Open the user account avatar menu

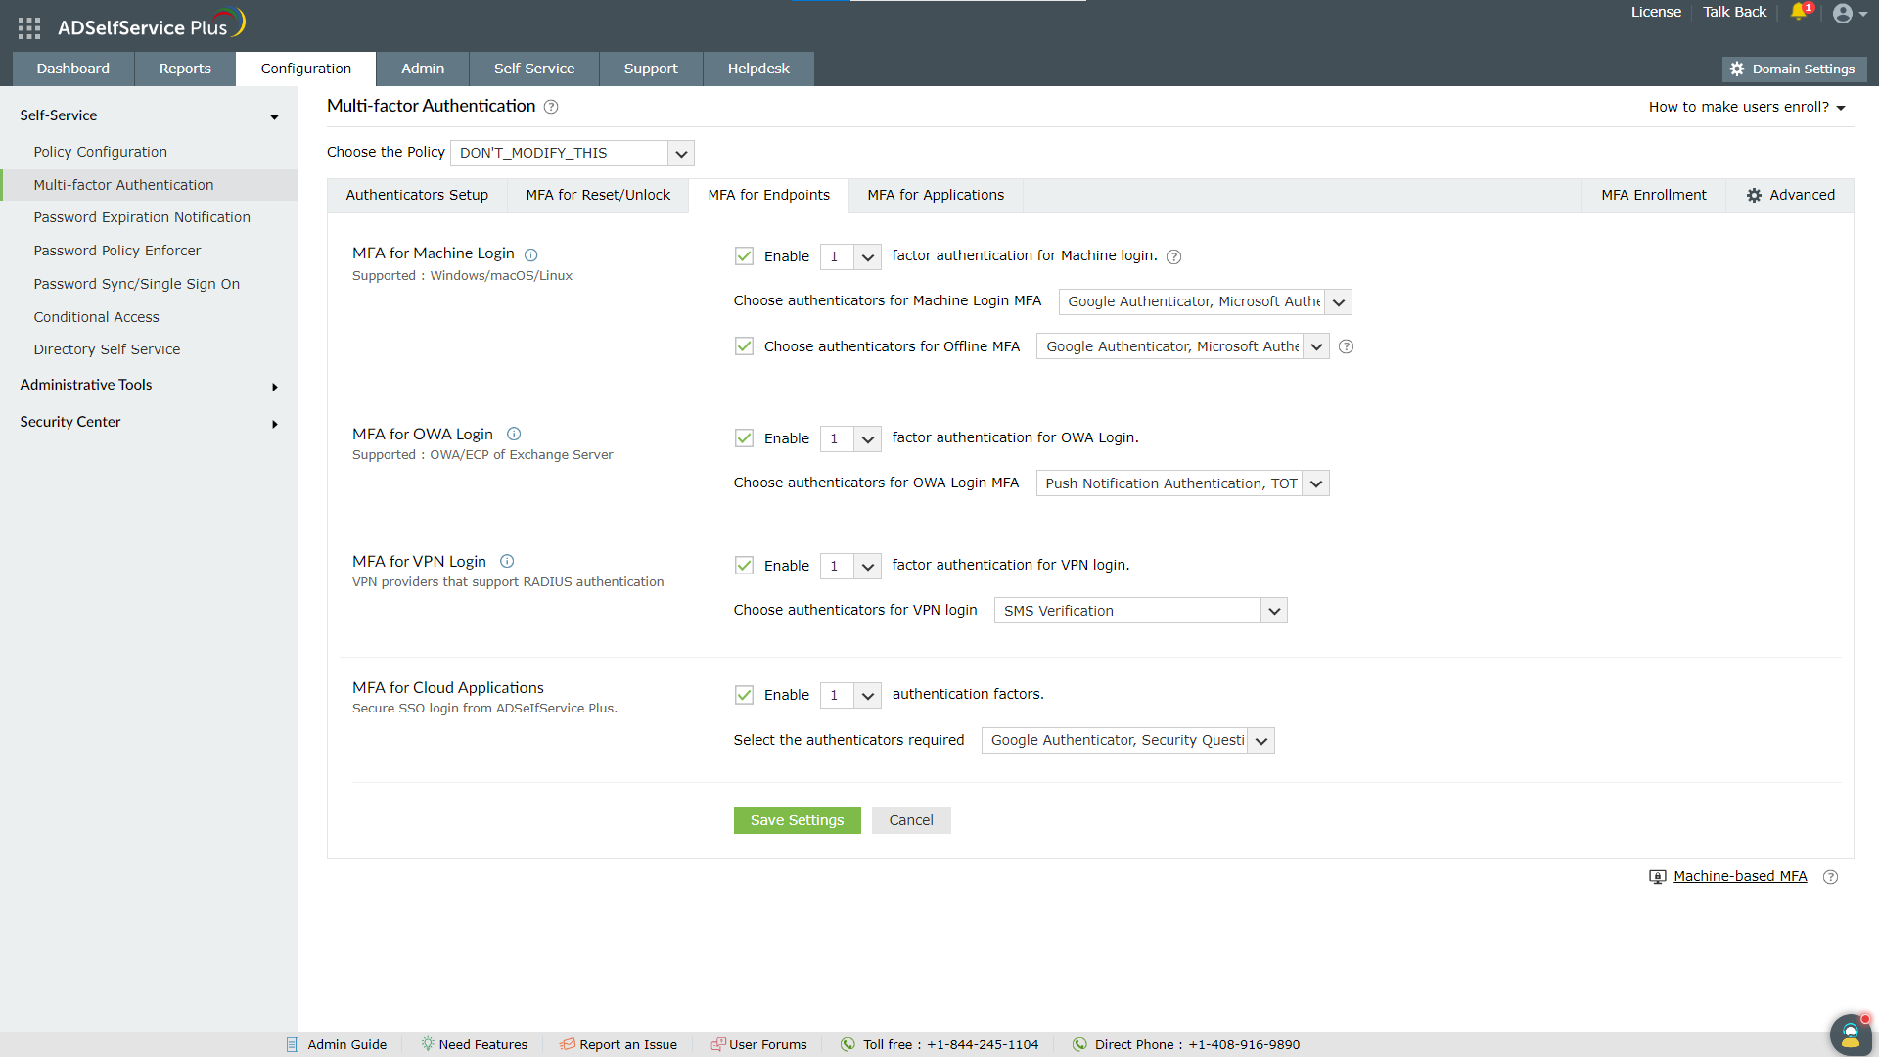click(x=1844, y=14)
